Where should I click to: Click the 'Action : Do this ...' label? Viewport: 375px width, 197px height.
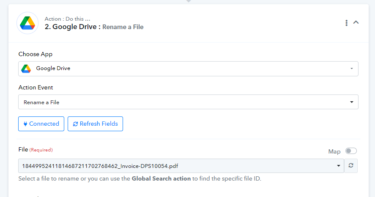68,19
